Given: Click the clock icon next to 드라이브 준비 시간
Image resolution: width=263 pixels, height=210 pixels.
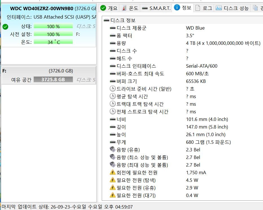Looking at the screenshot, I should [x=112, y=89].
